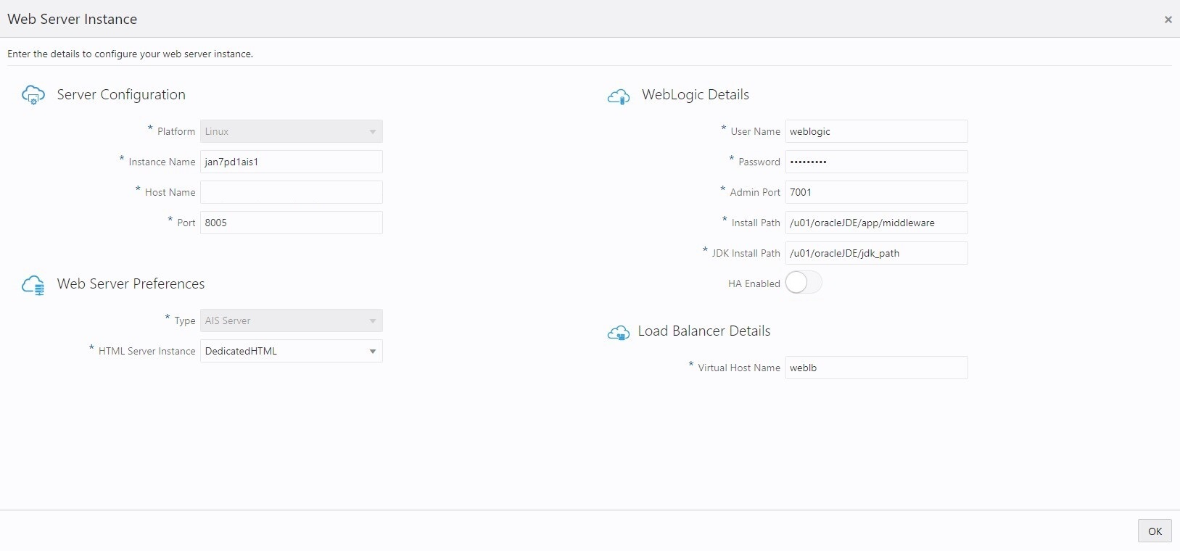This screenshot has height=551, width=1180.
Task: Click the Virtual Host Name label
Action: [739, 368]
